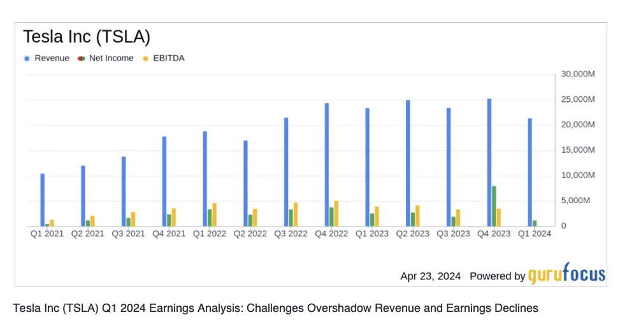Click the Q1 2022 axis label
627x331 pixels.
click(x=210, y=234)
